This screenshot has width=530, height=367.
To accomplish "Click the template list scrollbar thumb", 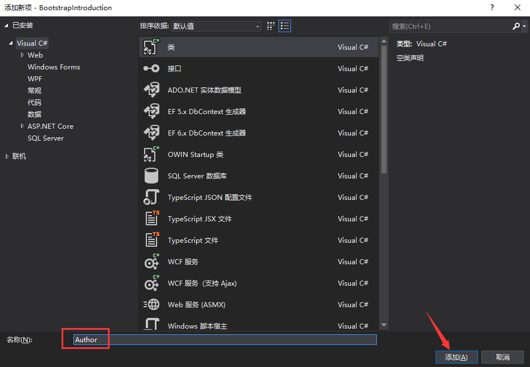I will (x=384, y=110).
